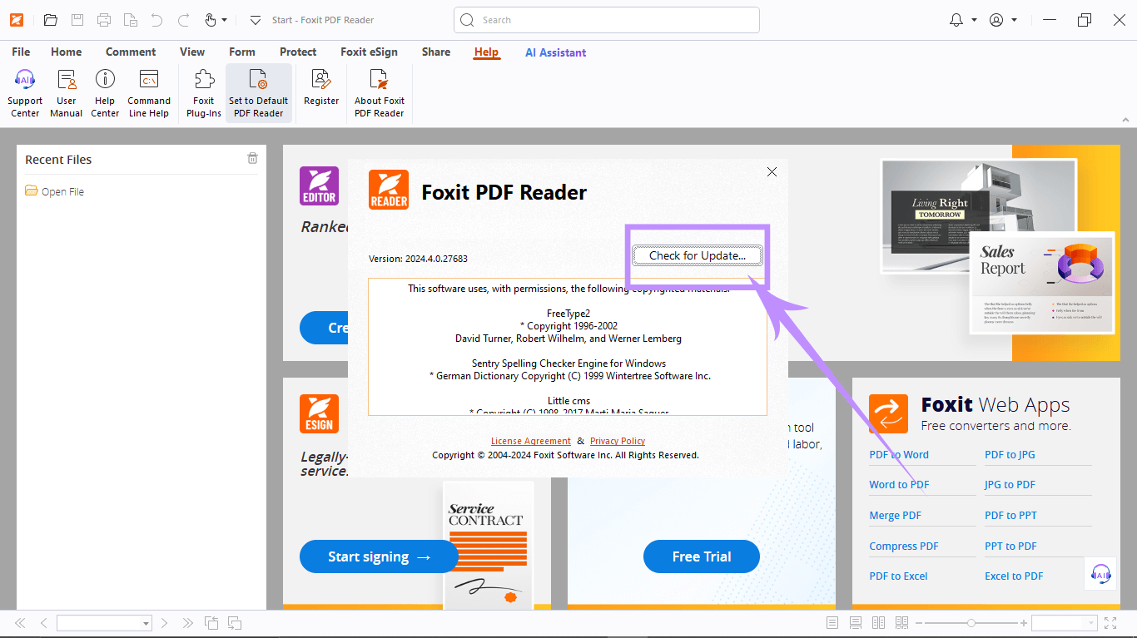Click the Open file folder icon in title bar
The height and width of the screenshot is (638, 1137).
(51, 20)
